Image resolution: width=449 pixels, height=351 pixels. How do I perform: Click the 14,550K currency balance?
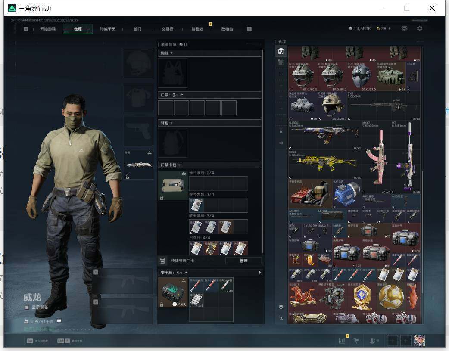click(360, 28)
